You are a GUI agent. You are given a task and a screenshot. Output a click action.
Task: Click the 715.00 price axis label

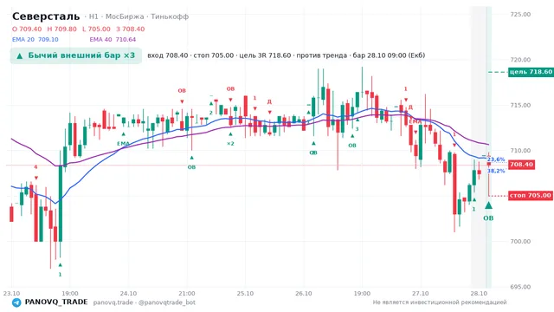click(x=520, y=106)
